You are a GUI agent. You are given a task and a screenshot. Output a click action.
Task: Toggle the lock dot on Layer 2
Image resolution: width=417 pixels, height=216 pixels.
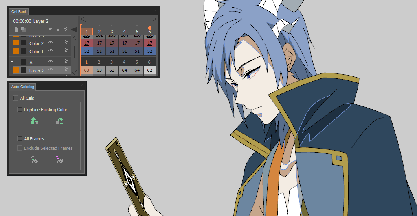pos(59,70)
